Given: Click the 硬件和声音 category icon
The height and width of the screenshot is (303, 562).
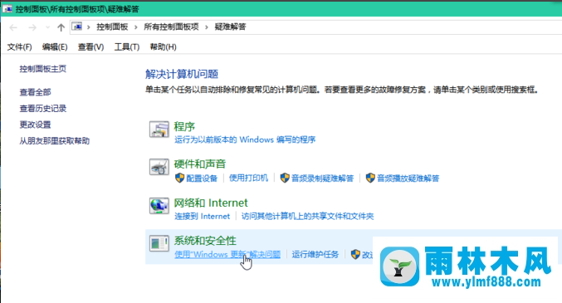Looking at the screenshot, I should coord(159,167).
